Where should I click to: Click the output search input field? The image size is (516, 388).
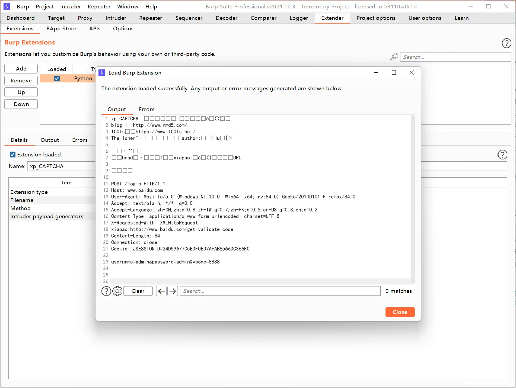(x=280, y=291)
